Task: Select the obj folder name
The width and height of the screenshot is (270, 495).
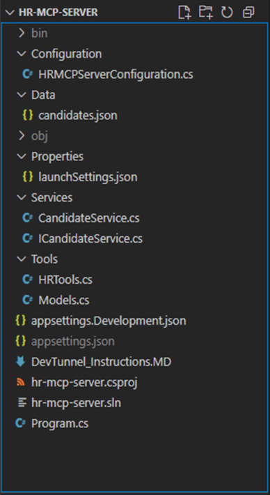Action: coord(40,136)
